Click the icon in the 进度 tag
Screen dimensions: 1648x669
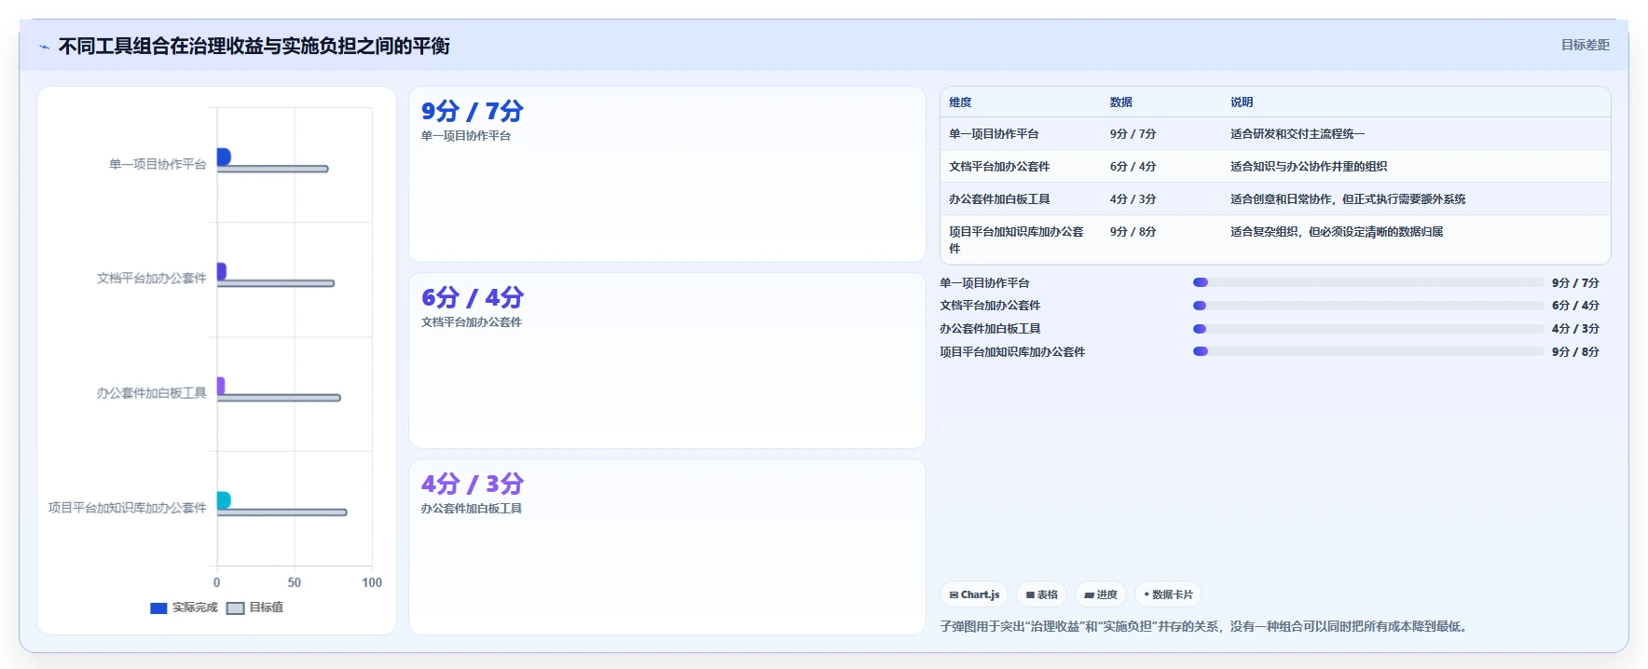1089,594
